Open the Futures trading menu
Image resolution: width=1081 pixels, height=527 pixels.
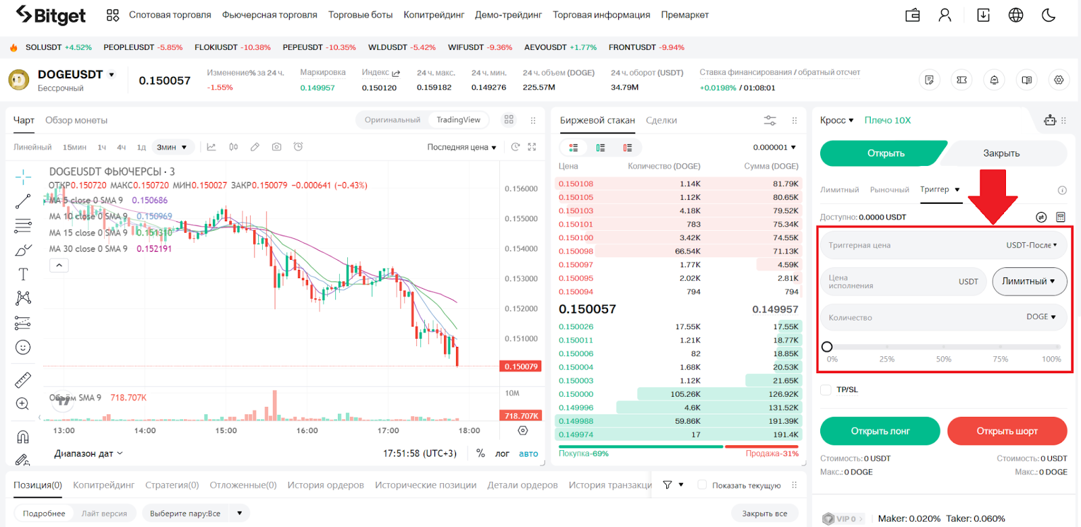coord(270,15)
